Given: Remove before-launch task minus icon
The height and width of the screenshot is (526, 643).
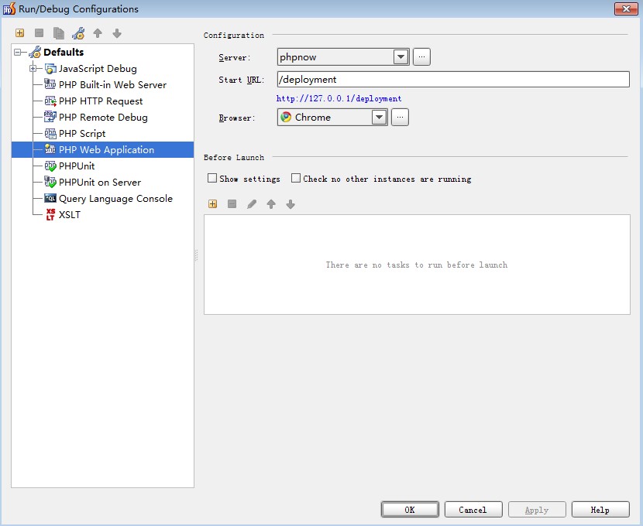Looking at the screenshot, I should click(x=232, y=204).
